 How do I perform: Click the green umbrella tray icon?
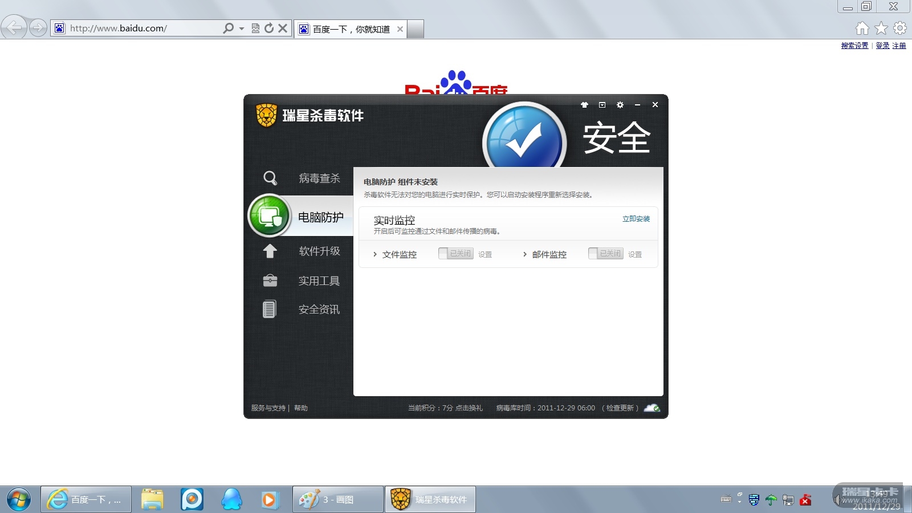(x=771, y=500)
